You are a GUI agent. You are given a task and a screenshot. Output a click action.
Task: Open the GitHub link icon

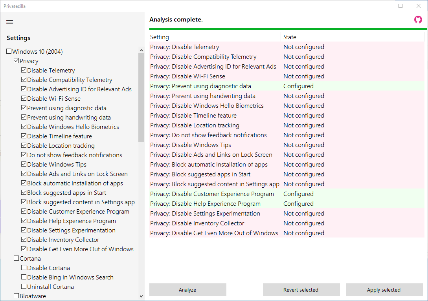pos(418,20)
